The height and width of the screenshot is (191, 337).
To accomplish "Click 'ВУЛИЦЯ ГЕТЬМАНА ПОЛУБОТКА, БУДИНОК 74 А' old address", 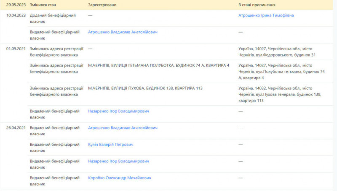I will (x=159, y=65).
